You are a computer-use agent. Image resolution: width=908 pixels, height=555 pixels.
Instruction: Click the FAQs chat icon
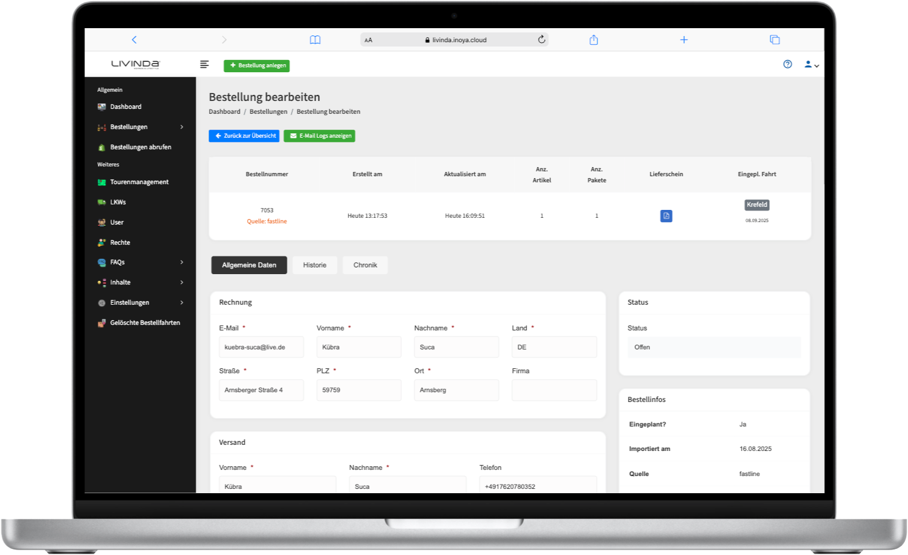102,263
